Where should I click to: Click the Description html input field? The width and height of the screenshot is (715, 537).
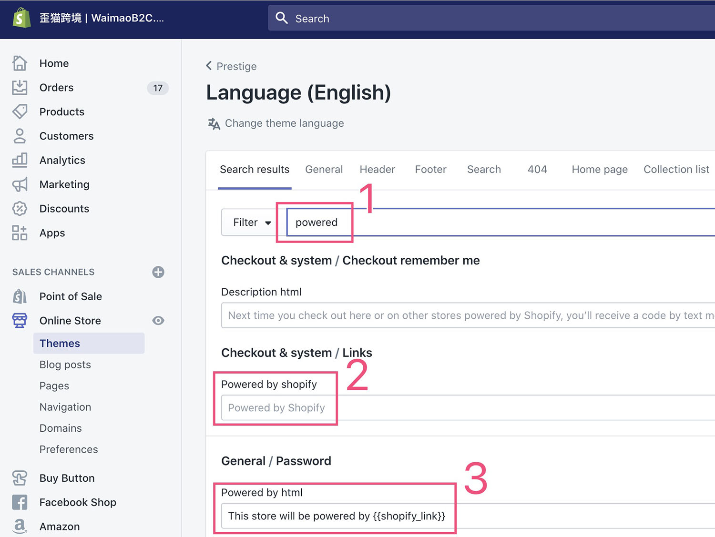click(468, 315)
